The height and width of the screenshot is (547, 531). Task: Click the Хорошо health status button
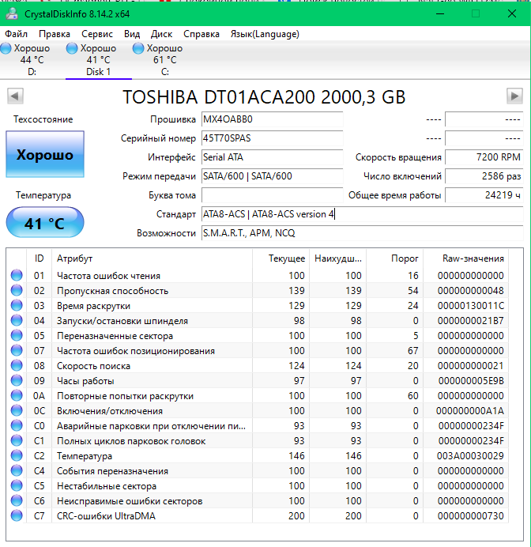(x=45, y=154)
